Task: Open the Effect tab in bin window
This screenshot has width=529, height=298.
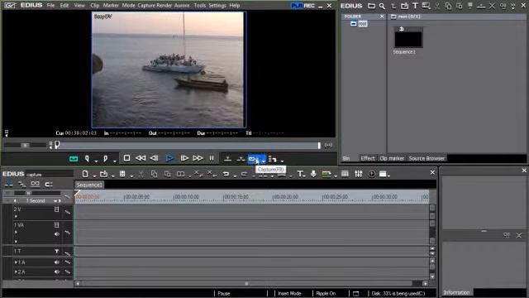Action: (367, 158)
